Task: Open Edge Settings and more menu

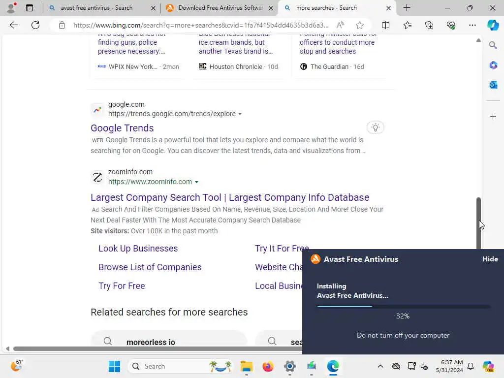Action: click(x=472, y=25)
